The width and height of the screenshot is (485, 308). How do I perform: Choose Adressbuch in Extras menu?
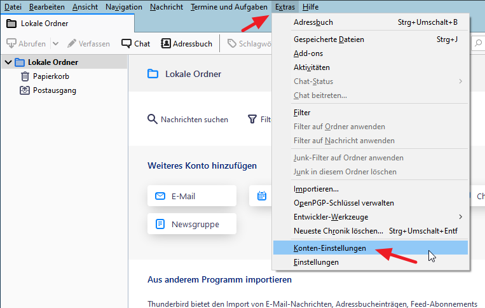(x=371, y=22)
